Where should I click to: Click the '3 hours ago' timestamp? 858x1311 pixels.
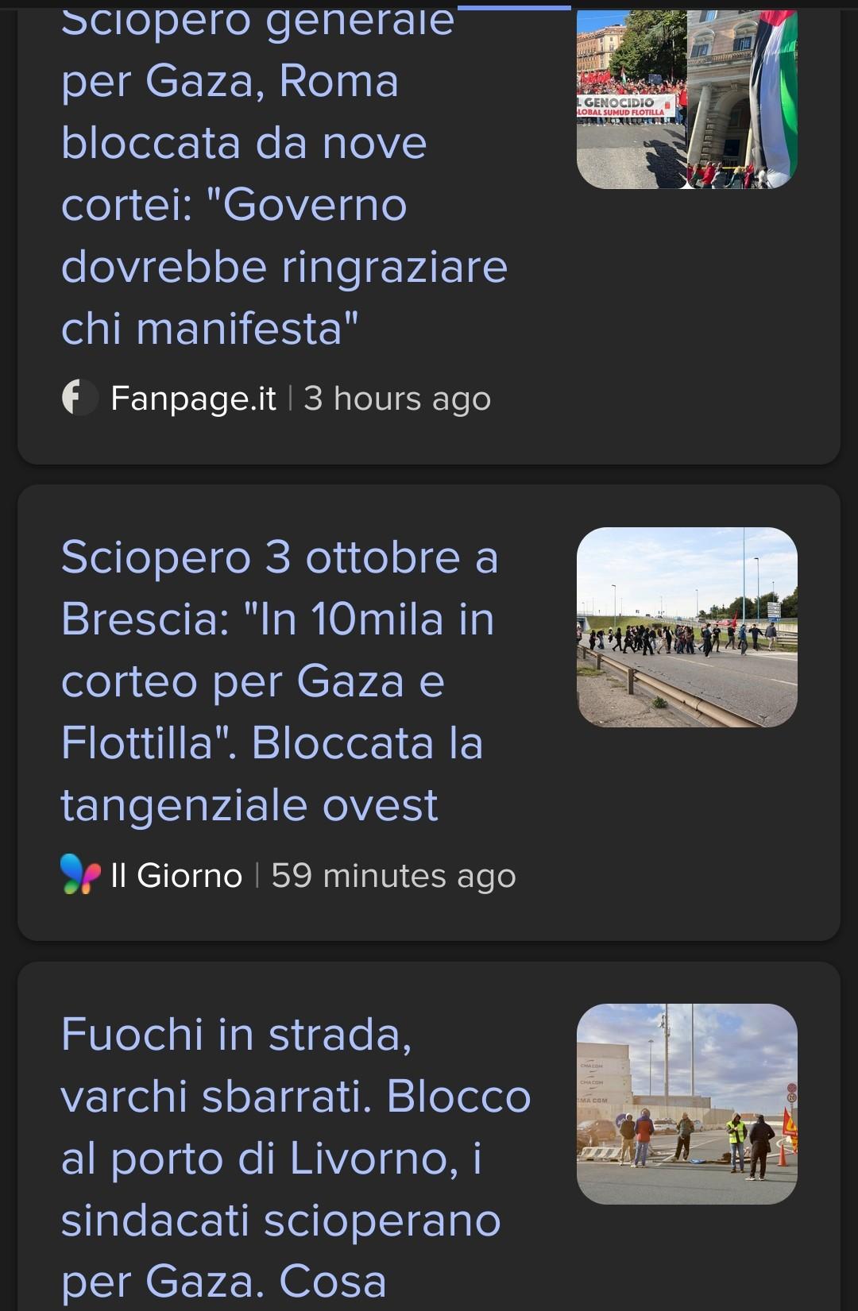click(x=397, y=399)
